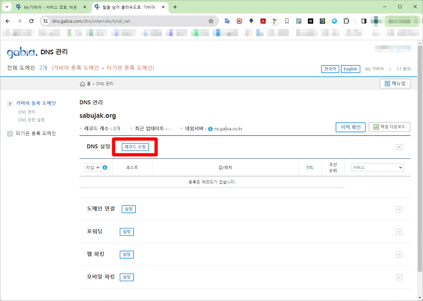
Task: Click Google Translate extension icon
Action: [x=227, y=21]
